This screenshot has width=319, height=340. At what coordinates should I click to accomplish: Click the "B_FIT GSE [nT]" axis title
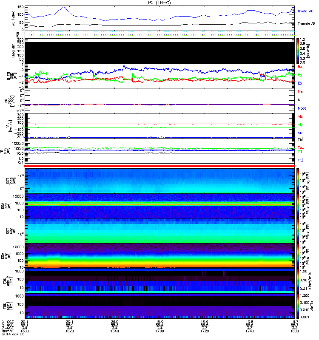coord(11,76)
